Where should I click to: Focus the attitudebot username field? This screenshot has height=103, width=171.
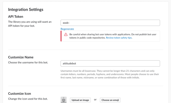[x=110, y=64]
